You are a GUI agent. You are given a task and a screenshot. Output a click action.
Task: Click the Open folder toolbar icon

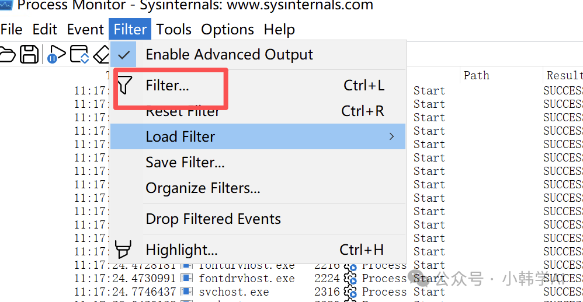pyautogui.click(x=6, y=55)
